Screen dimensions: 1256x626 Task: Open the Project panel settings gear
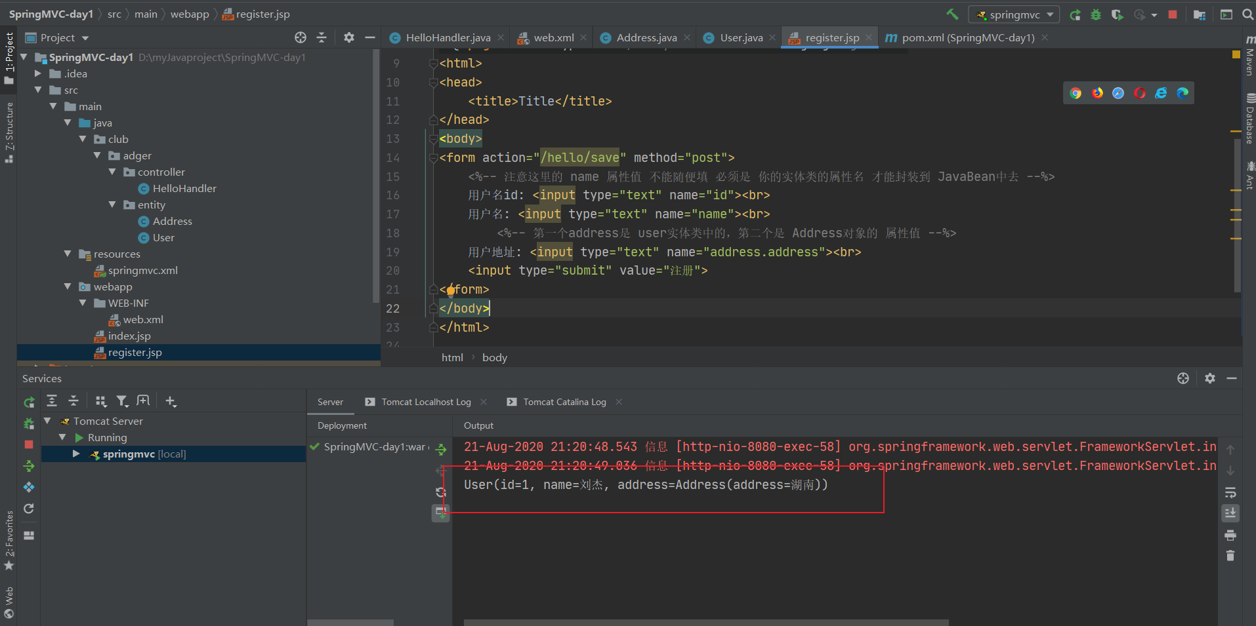[349, 37]
